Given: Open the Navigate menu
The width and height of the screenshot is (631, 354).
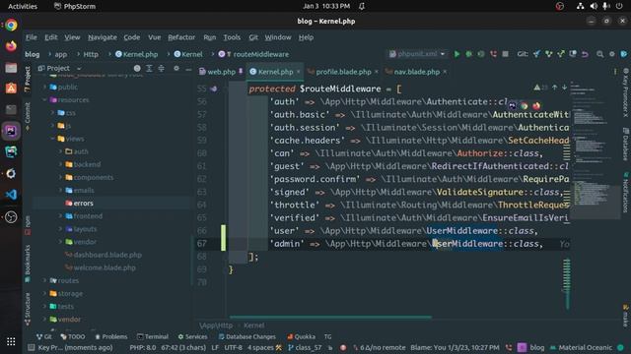Looking at the screenshot, I should tap(103, 37).
